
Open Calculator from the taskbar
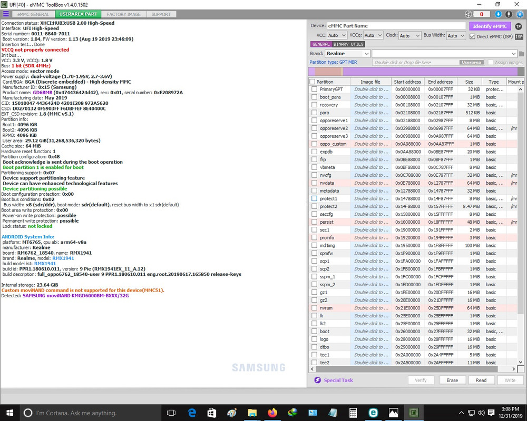(353, 413)
